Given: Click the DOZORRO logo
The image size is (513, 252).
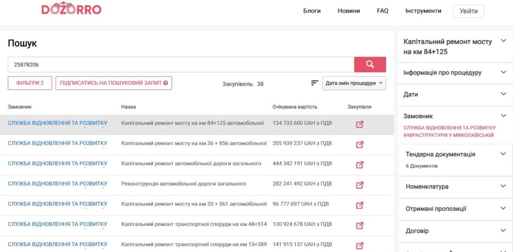Looking at the screenshot, I should 71,10.
